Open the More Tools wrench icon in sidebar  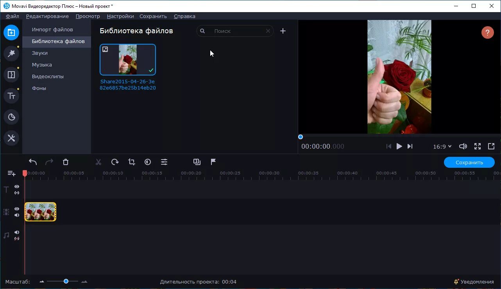point(11,138)
